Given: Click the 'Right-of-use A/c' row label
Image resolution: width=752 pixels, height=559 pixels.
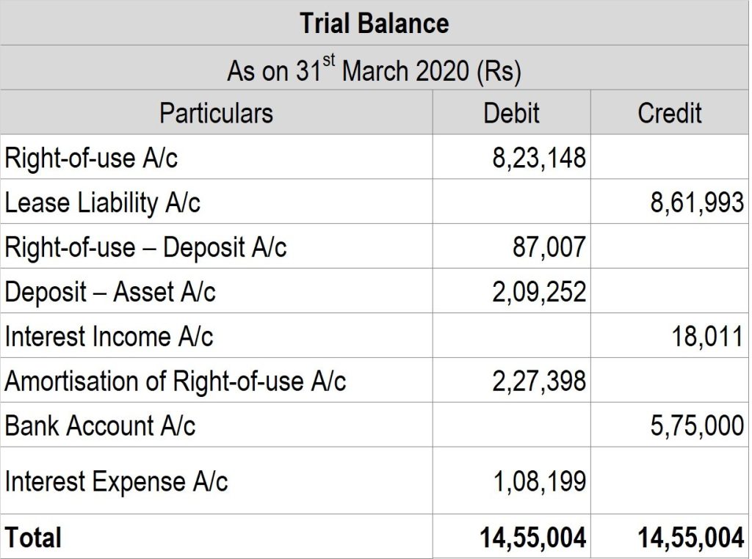Looking at the screenshot, I should tap(91, 158).
